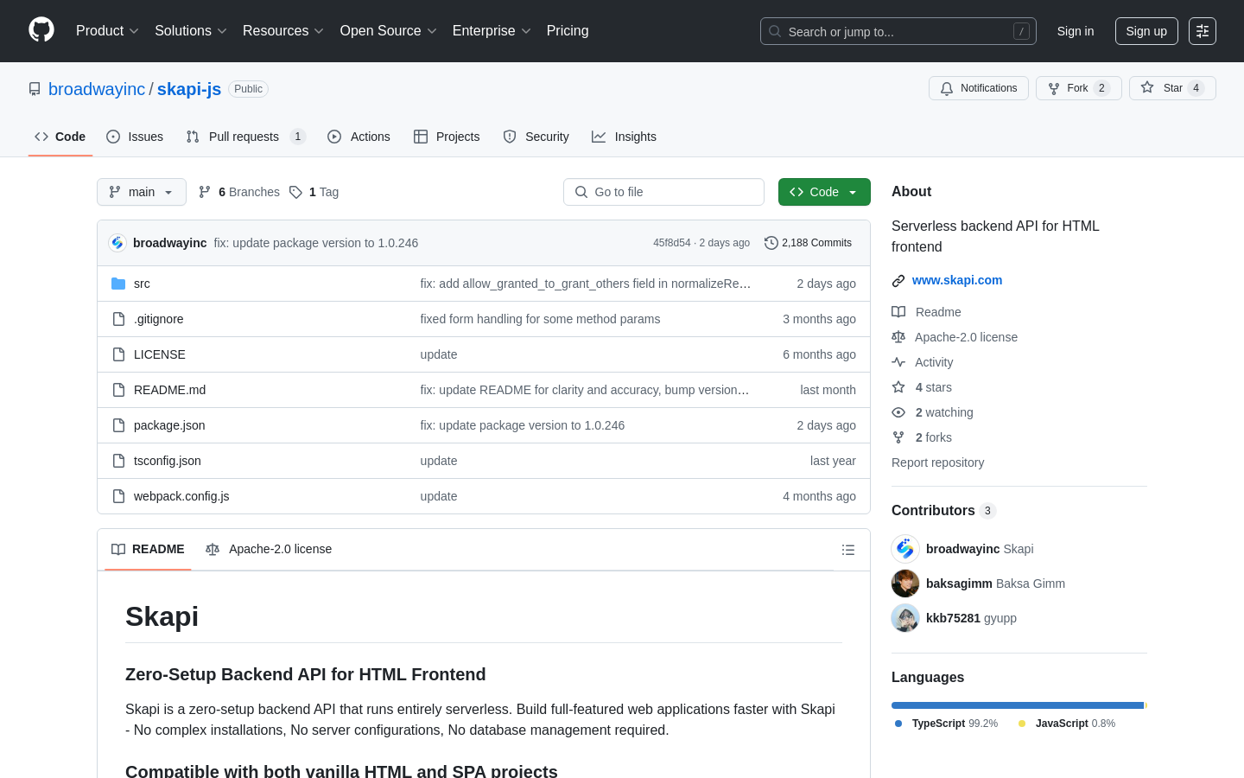The image size is (1244, 778).
Task: View the 1 Tag link
Action: point(314,192)
